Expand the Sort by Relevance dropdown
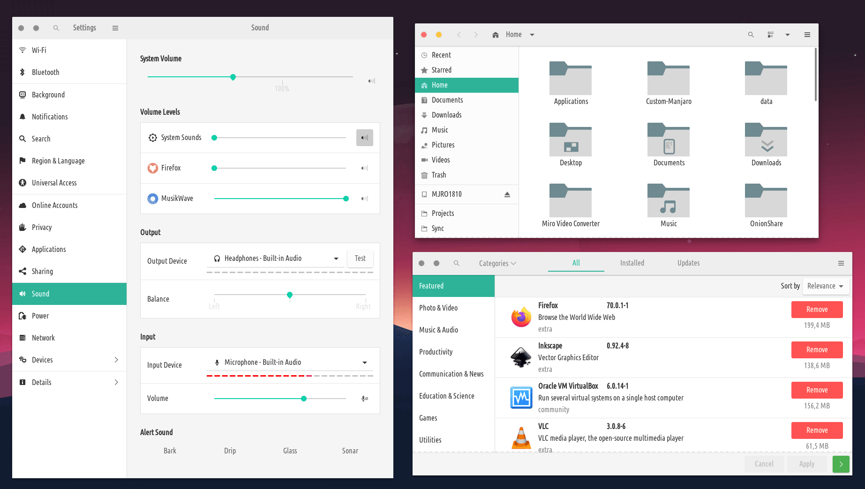 (826, 286)
